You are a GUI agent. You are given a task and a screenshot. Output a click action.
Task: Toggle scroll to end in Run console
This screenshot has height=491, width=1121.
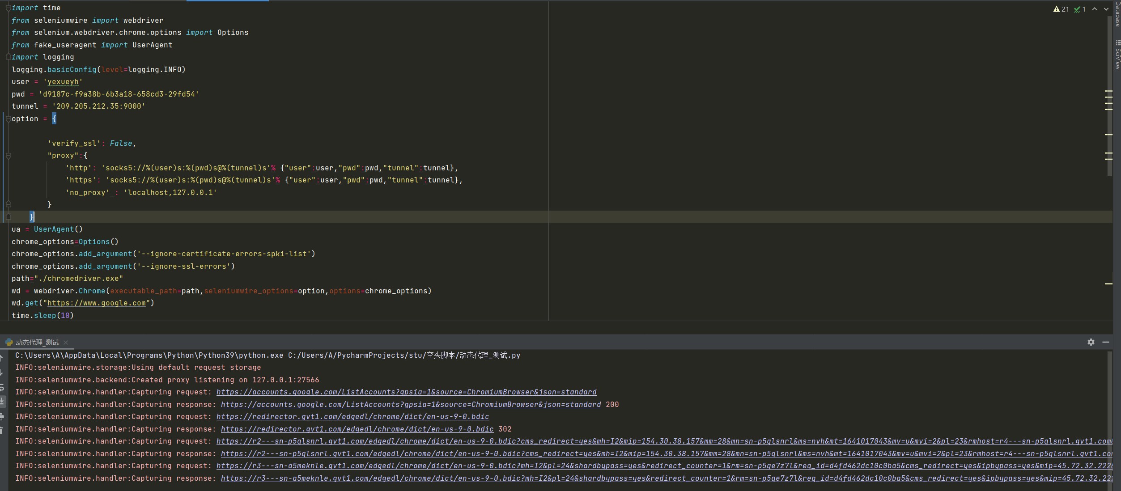pyautogui.click(x=2, y=401)
